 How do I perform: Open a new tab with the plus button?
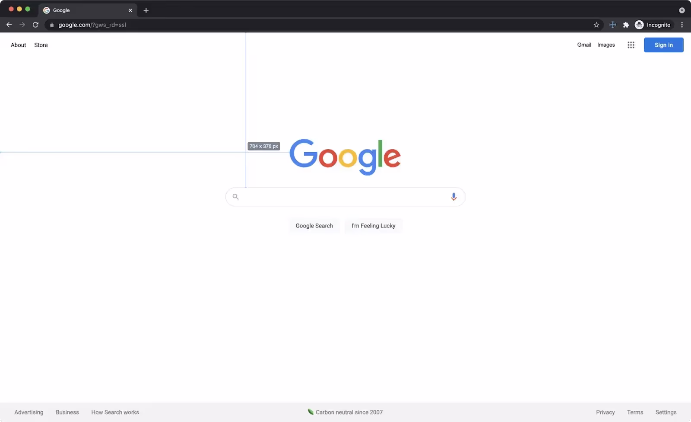tap(146, 10)
